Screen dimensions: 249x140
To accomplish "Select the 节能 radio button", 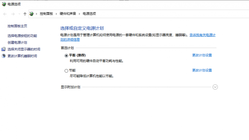I will [66, 71].
